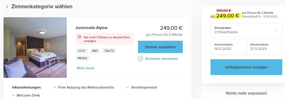The height and width of the screenshot is (99, 285).
Task: Open the Abreisedatum date field
Action: click(x=264, y=47)
